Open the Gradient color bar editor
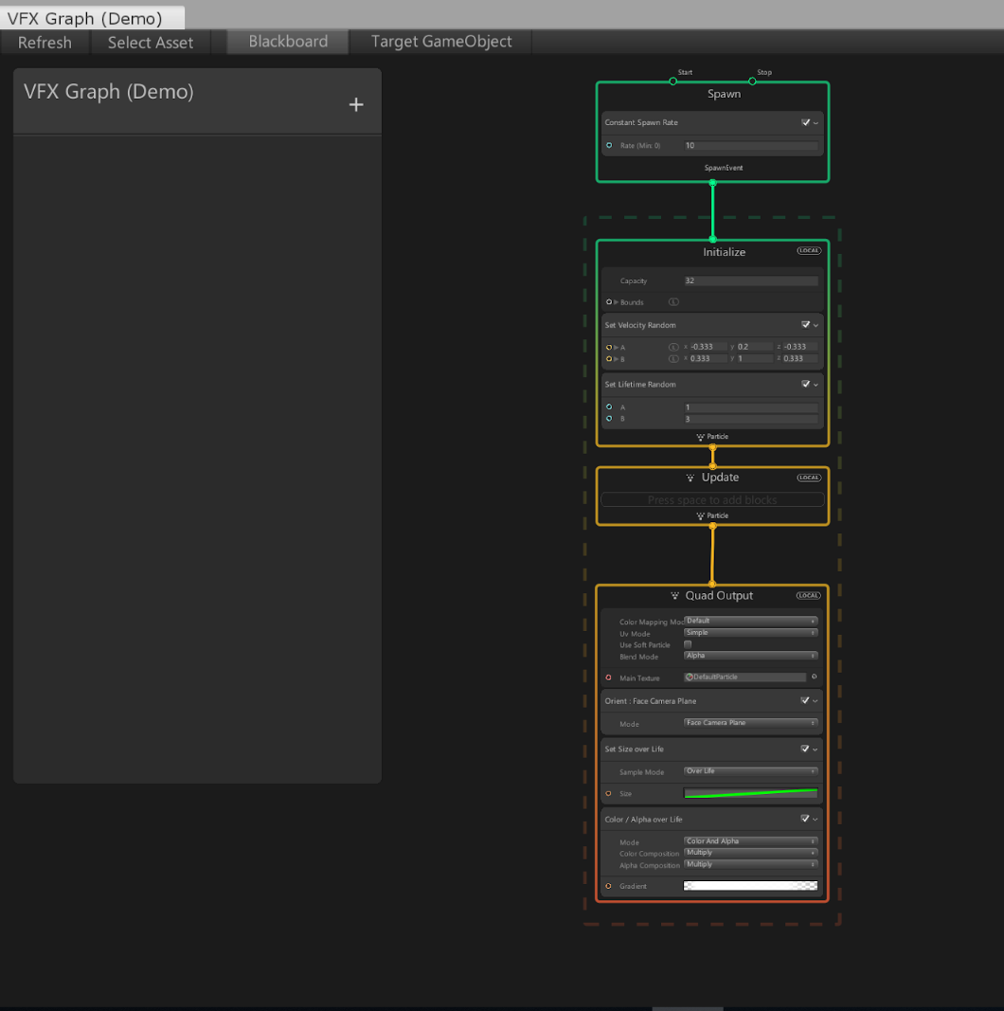Screen dimensions: 1004x1011 (750, 886)
